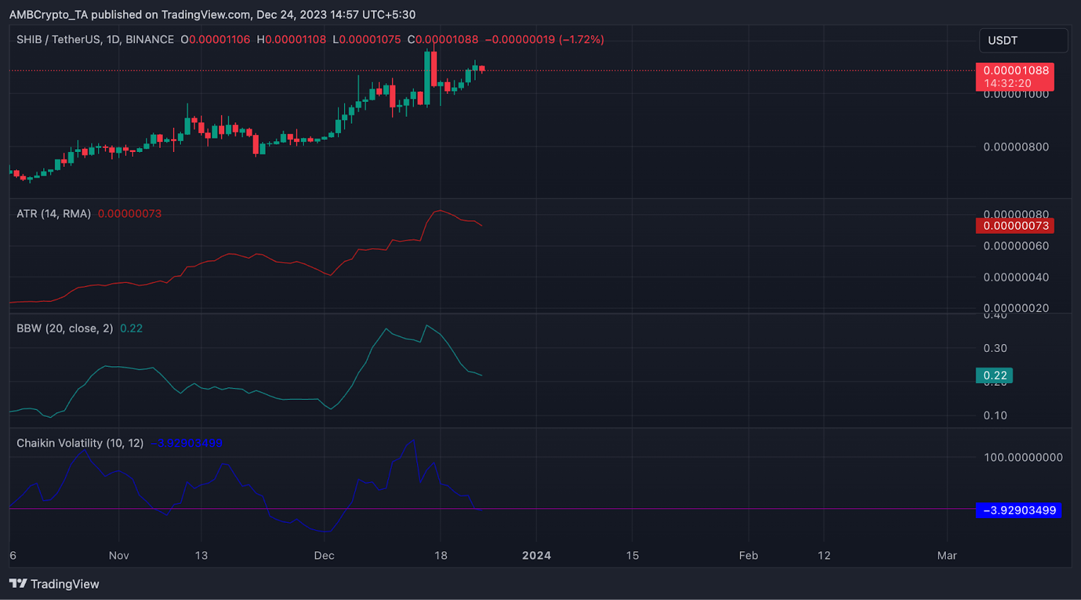Click the 100.00000000 Chaikin axis label

[x=1023, y=457]
